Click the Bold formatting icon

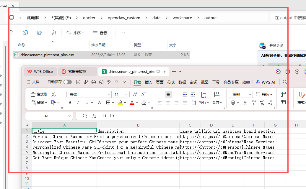pyautogui.click(x=70, y=103)
